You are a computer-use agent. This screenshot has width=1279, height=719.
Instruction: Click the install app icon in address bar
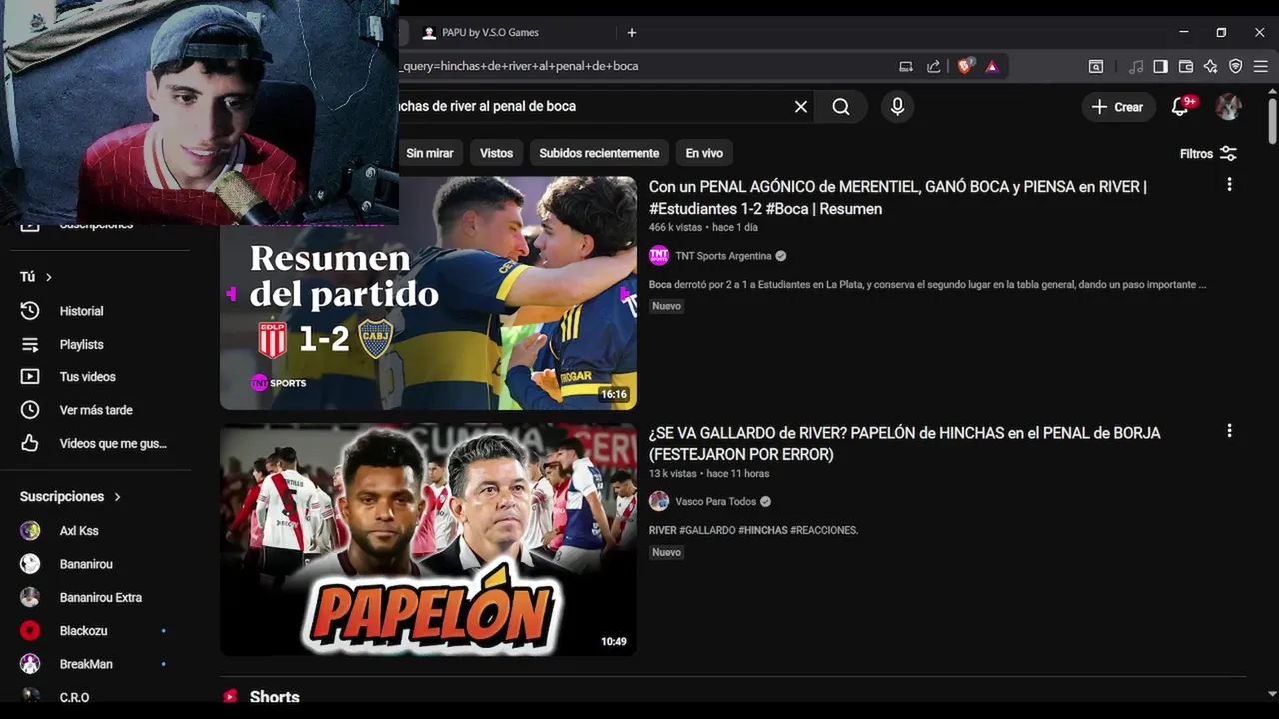[x=906, y=66]
